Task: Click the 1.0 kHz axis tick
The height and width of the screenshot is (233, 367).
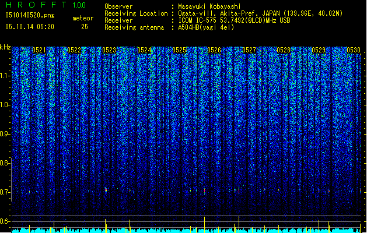Action: 5,105
